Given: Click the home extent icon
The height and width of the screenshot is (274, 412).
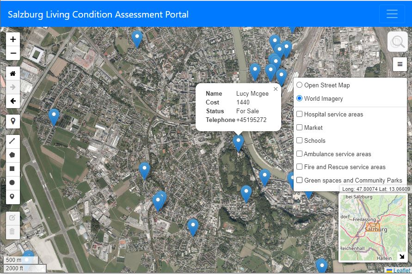Looking at the screenshot, I should coord(13,73).
